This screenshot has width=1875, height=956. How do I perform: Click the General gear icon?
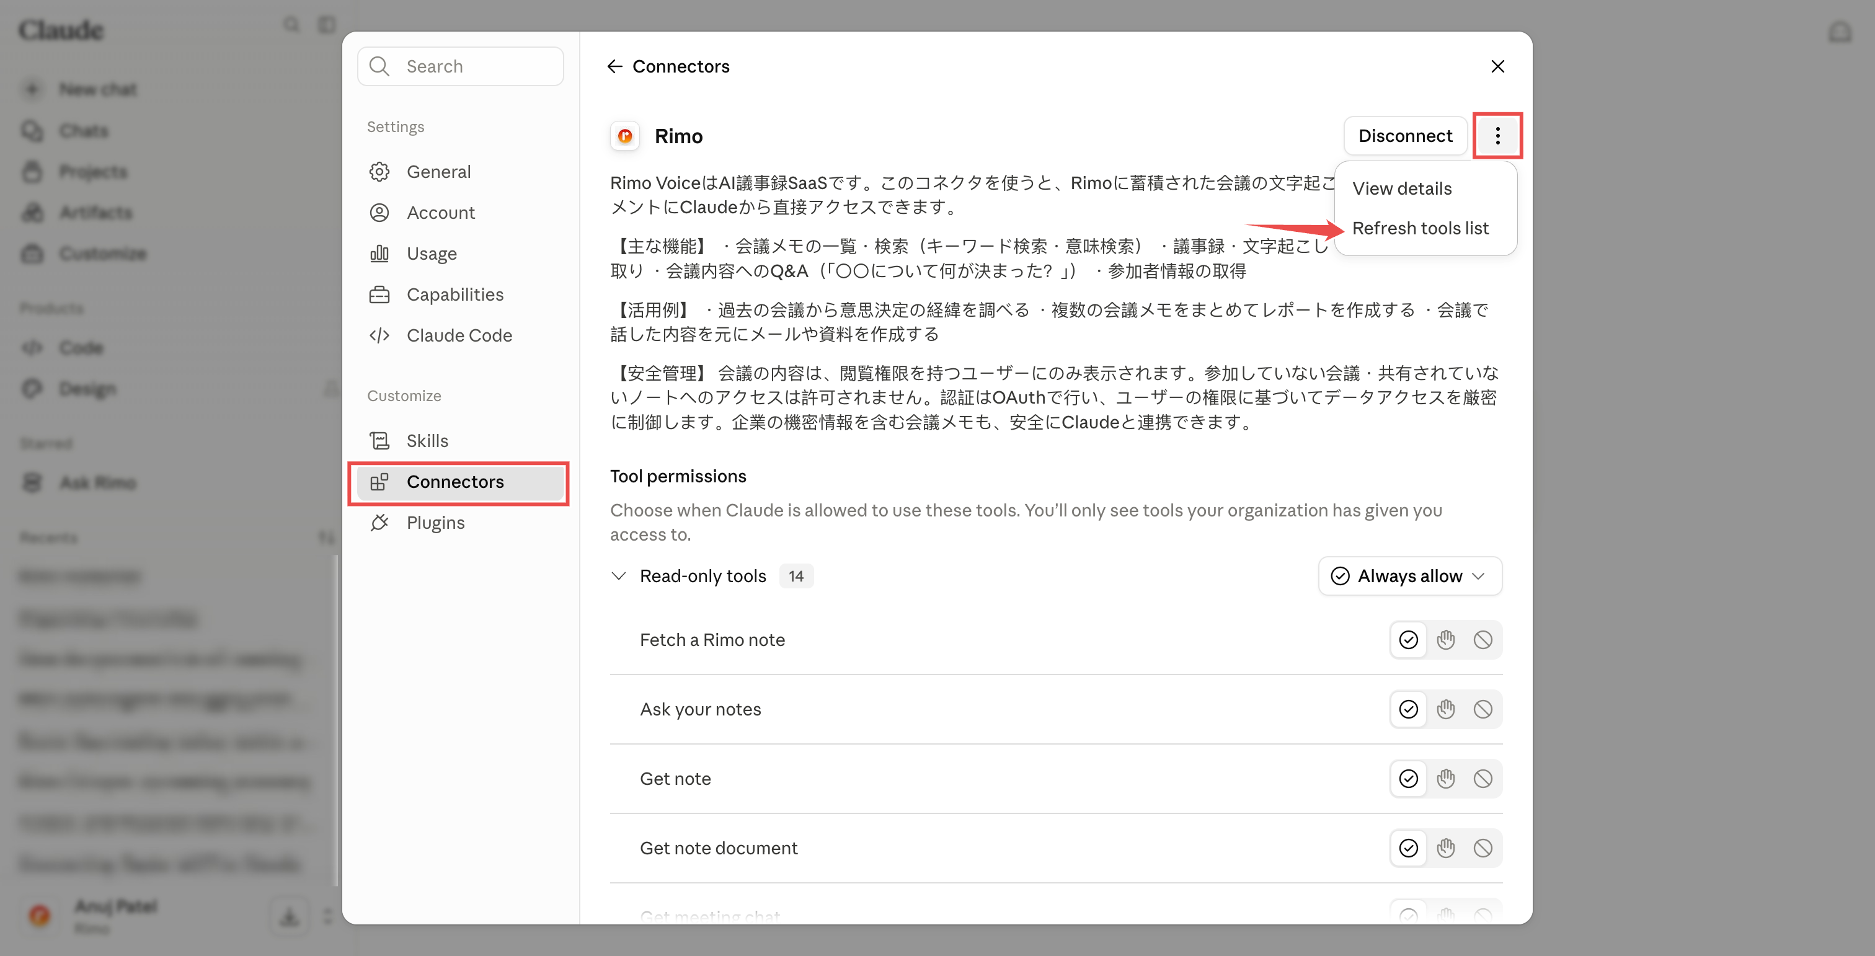379,172
